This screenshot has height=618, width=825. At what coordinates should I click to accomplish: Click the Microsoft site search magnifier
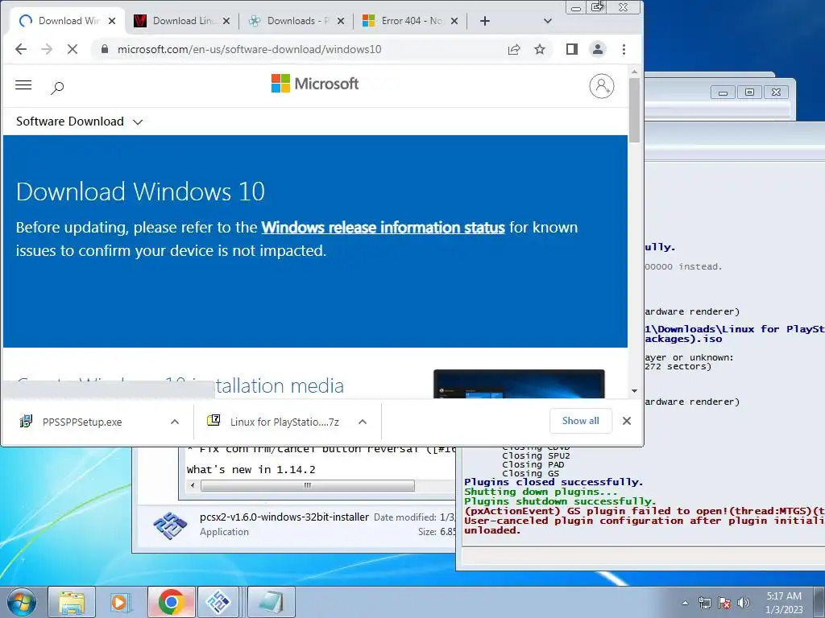(57, 88)
